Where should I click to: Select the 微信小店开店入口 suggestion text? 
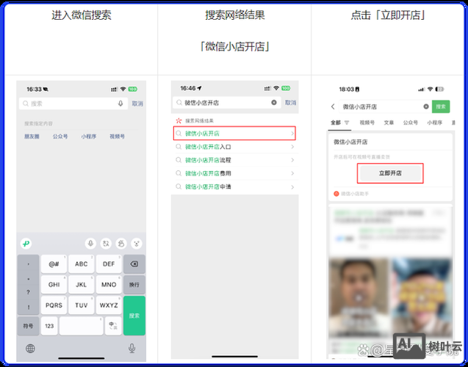pos(208,147)
